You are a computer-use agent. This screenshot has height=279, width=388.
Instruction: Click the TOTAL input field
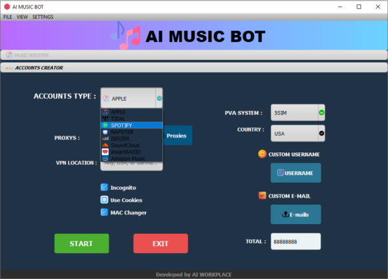click(296, 242)
